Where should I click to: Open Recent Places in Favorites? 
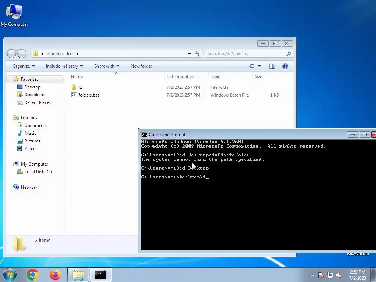click(38, 102)
